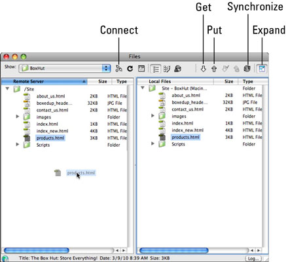Click Remote Server horizontal scrollbar thumb
The width and height of the screenshot is (286, 262).
(x=37, y=250)
